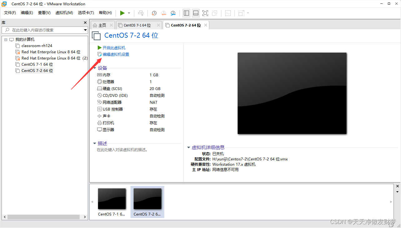401x228 pixels.
Task: Click the Unity mode toolbar icon
Action: 215,13
